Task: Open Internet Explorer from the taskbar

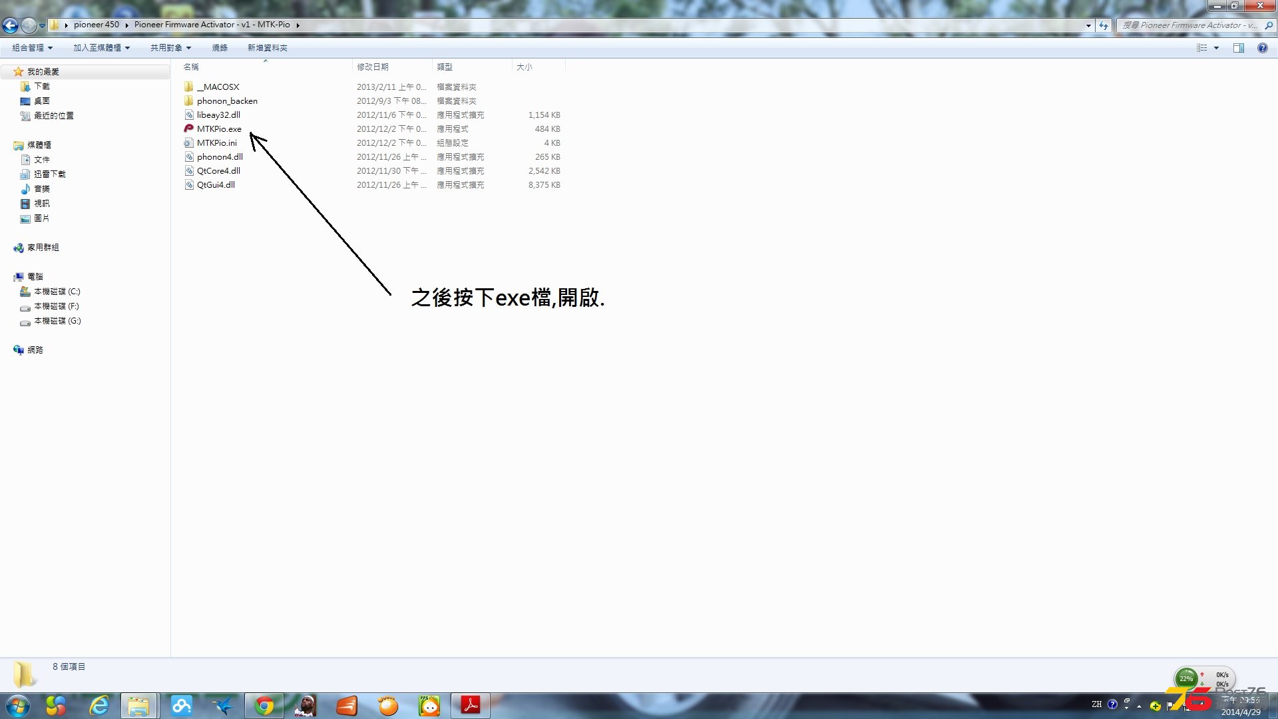Action: point(99,706)
